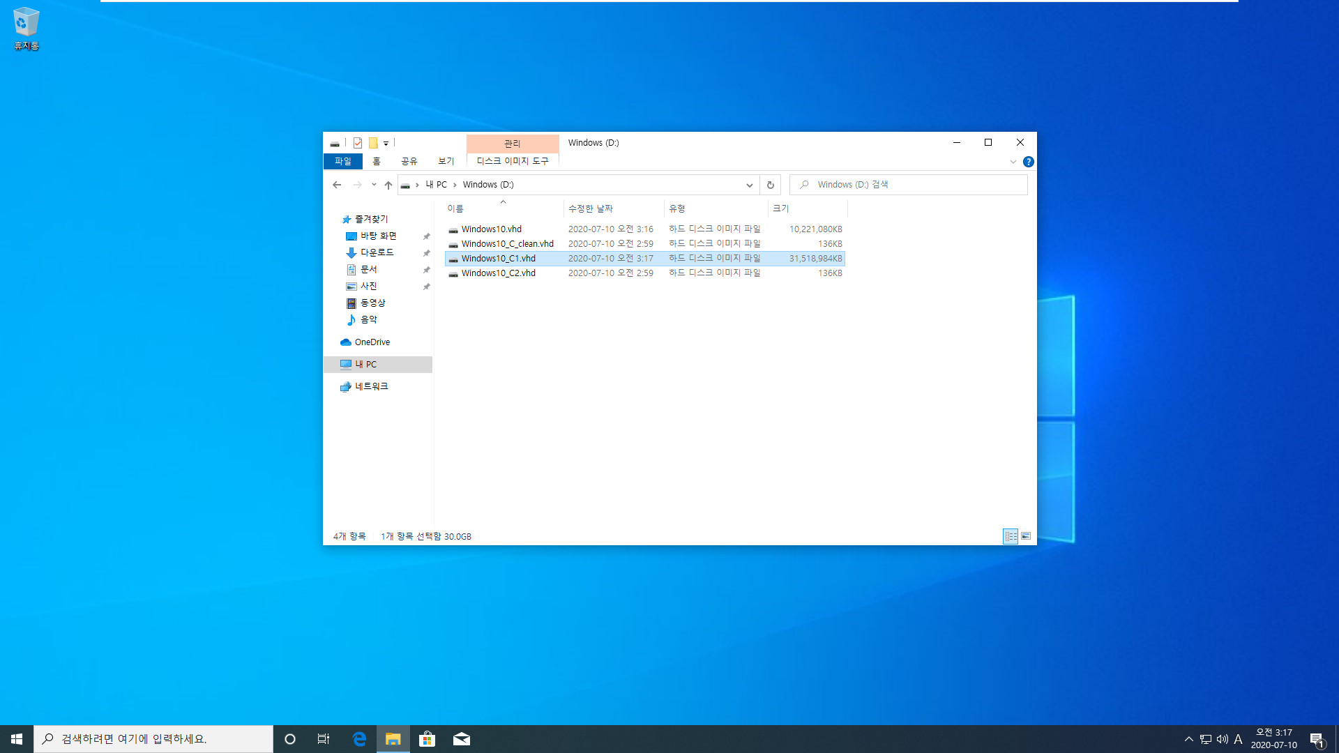Go up one folder level
Image resolution: width=1339 pixels, height=753 pixels.
pyautogui.click(x=388, y=185)
